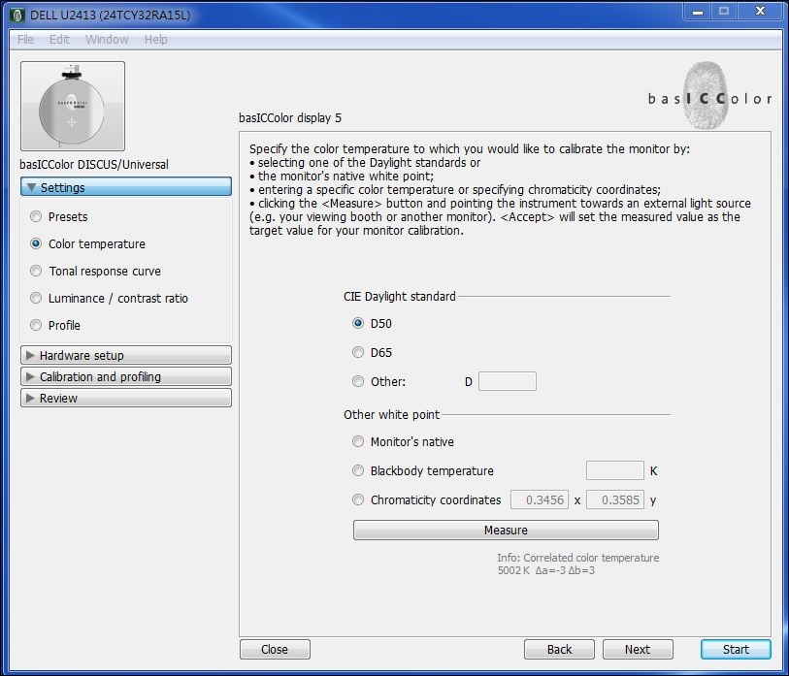Proceed with the Next button
789x676 pixels.
[x=638, y=650]
